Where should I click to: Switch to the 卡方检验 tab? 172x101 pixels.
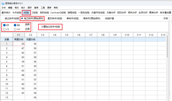click(x=17, y=13)
